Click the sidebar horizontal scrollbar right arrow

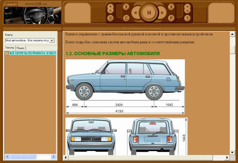pos(53,156)
